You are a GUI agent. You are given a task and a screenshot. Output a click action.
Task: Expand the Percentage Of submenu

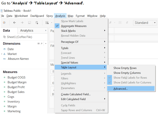[x=81, y=42]
